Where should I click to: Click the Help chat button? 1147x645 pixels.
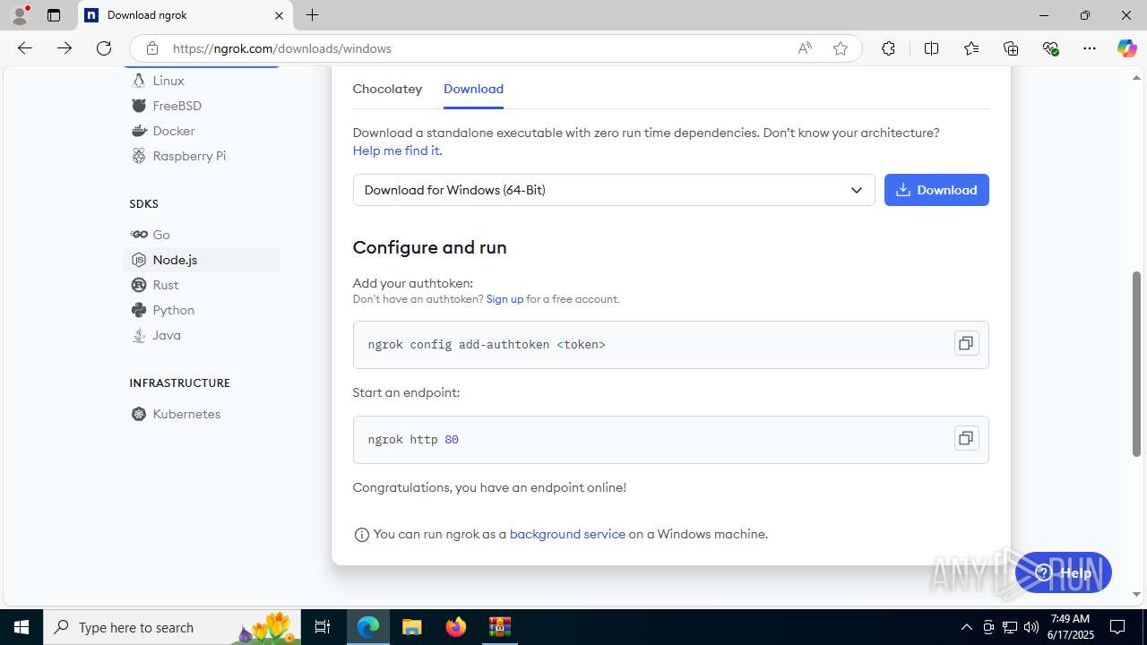(1064, 572)
